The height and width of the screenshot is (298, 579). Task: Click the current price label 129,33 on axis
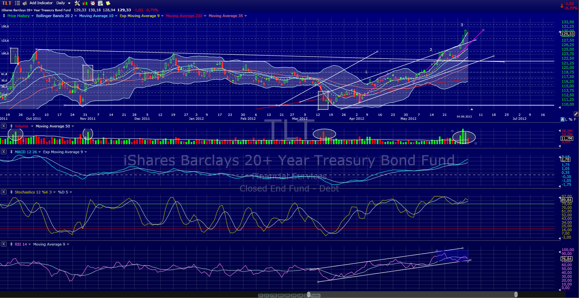click(567, 34)
